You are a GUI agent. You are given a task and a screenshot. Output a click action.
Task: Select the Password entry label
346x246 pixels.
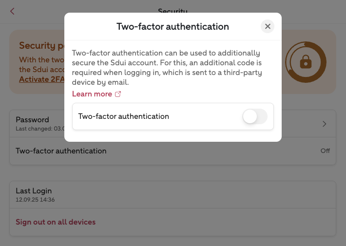tap(32, 120)
